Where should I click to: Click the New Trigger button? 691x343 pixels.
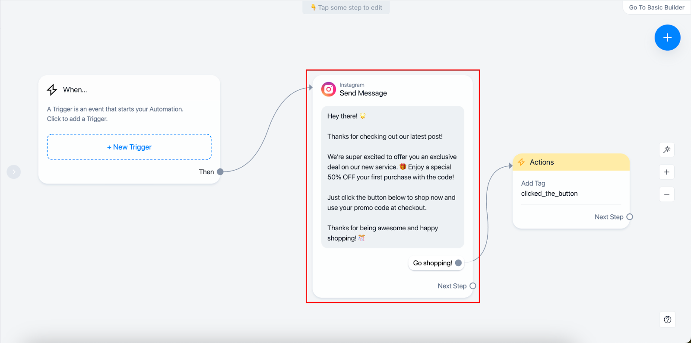tap(129, 147)
